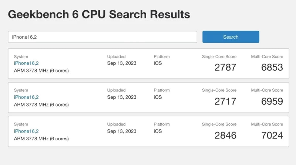Click the iOS platform in third result
296x165 pixels.
(x=158, y=131)
